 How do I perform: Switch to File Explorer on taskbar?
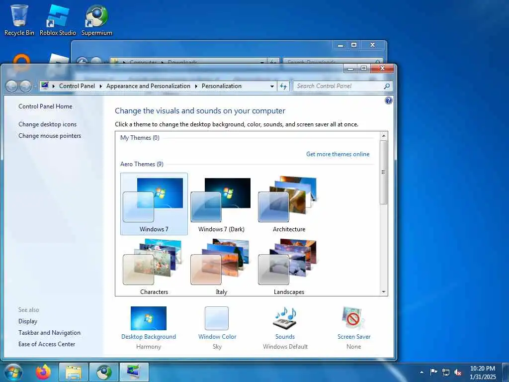point(74,373)
